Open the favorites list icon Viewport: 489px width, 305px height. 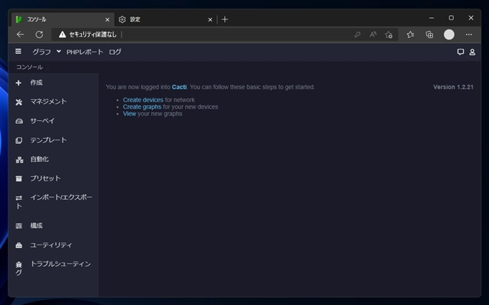pyautogui.click(x=411, y=35)
